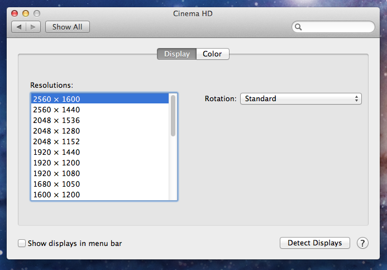Go forward with the right arrow button
This screenshot has height=270, width=387.
[33, 27]
